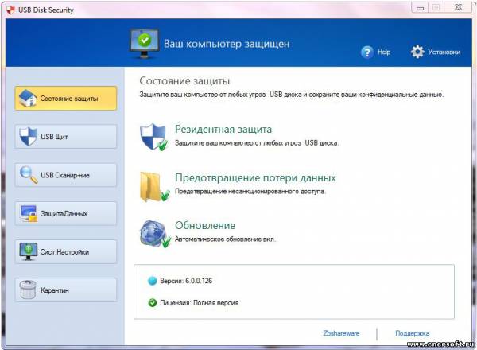The height and width of the screenshot is (350, 477).
Task: Open Help from the header
Action: coord(384,52)
